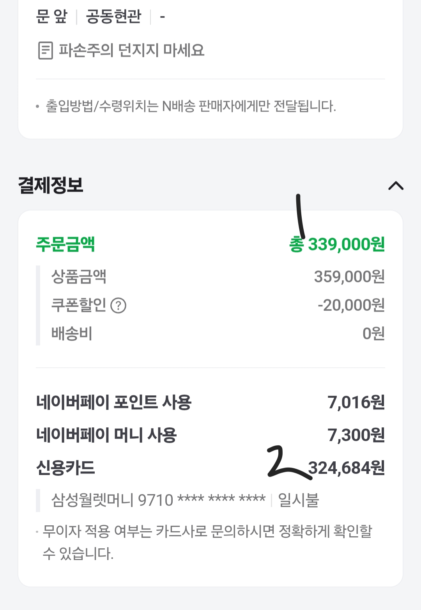This screenshot has height=610, width=421.
Task: Select the 파손주의 던지지 마세요 memo text
Action: (131, 50)
